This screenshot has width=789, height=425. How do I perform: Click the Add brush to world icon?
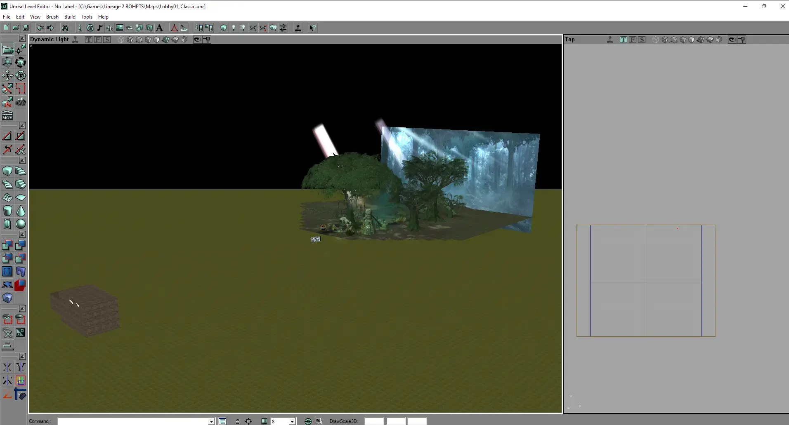click(x=7, y=245)
